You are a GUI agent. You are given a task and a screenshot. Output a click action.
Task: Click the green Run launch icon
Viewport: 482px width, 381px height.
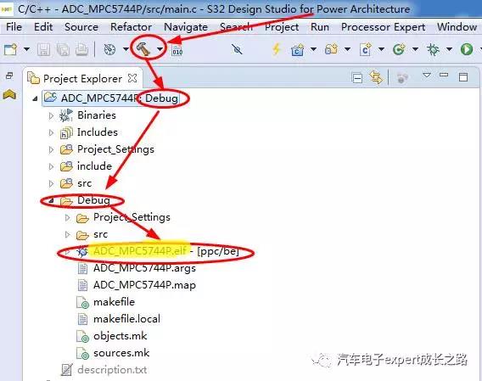tap(467, 49)
